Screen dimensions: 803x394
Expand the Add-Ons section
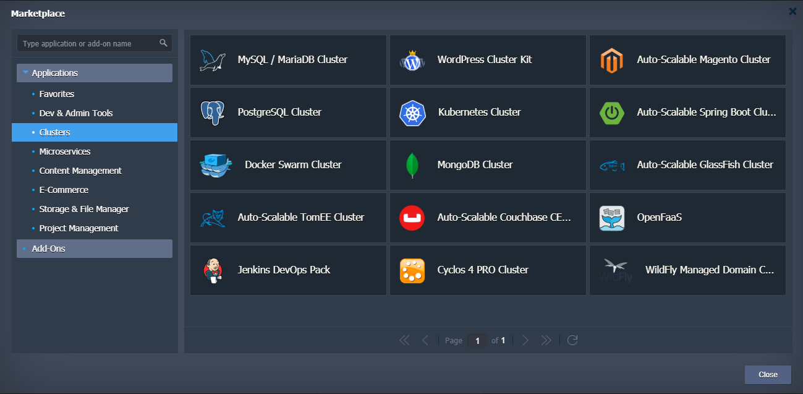coord(94,249)
